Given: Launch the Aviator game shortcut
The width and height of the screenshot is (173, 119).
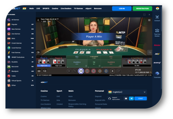Looking at the screenshot, I should click(157, 45).
